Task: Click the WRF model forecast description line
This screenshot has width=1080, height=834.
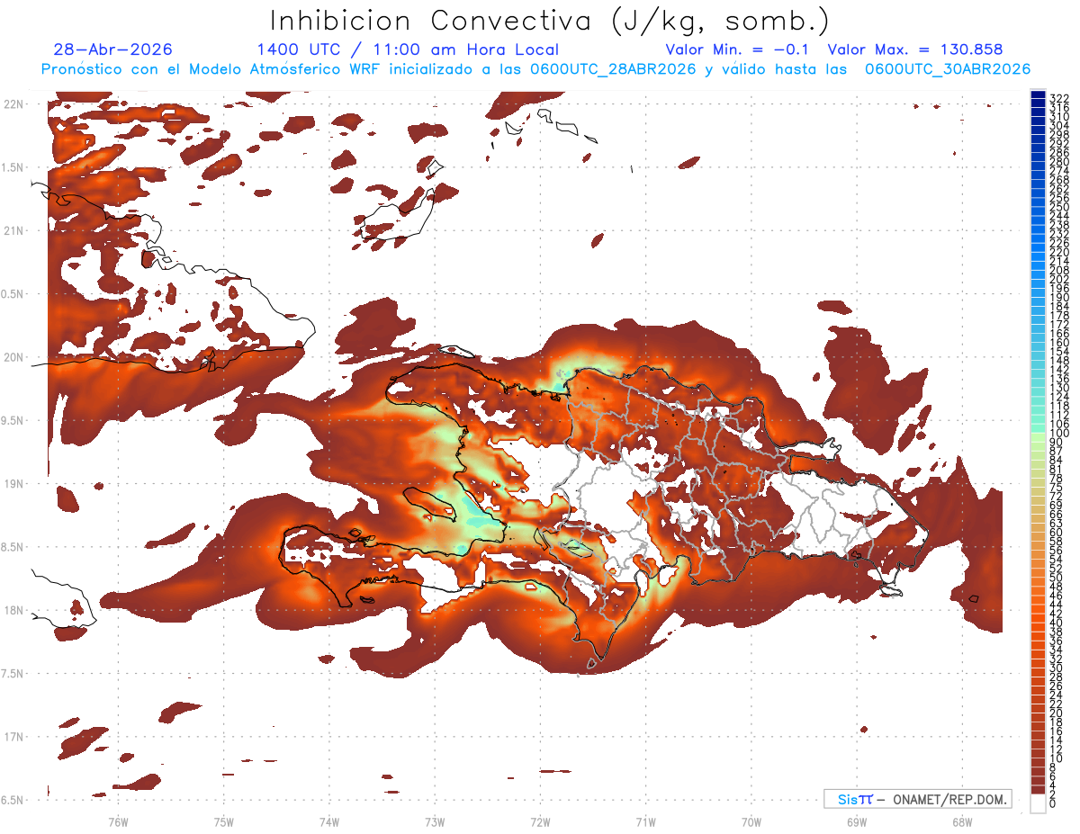Action: (535, 68)
